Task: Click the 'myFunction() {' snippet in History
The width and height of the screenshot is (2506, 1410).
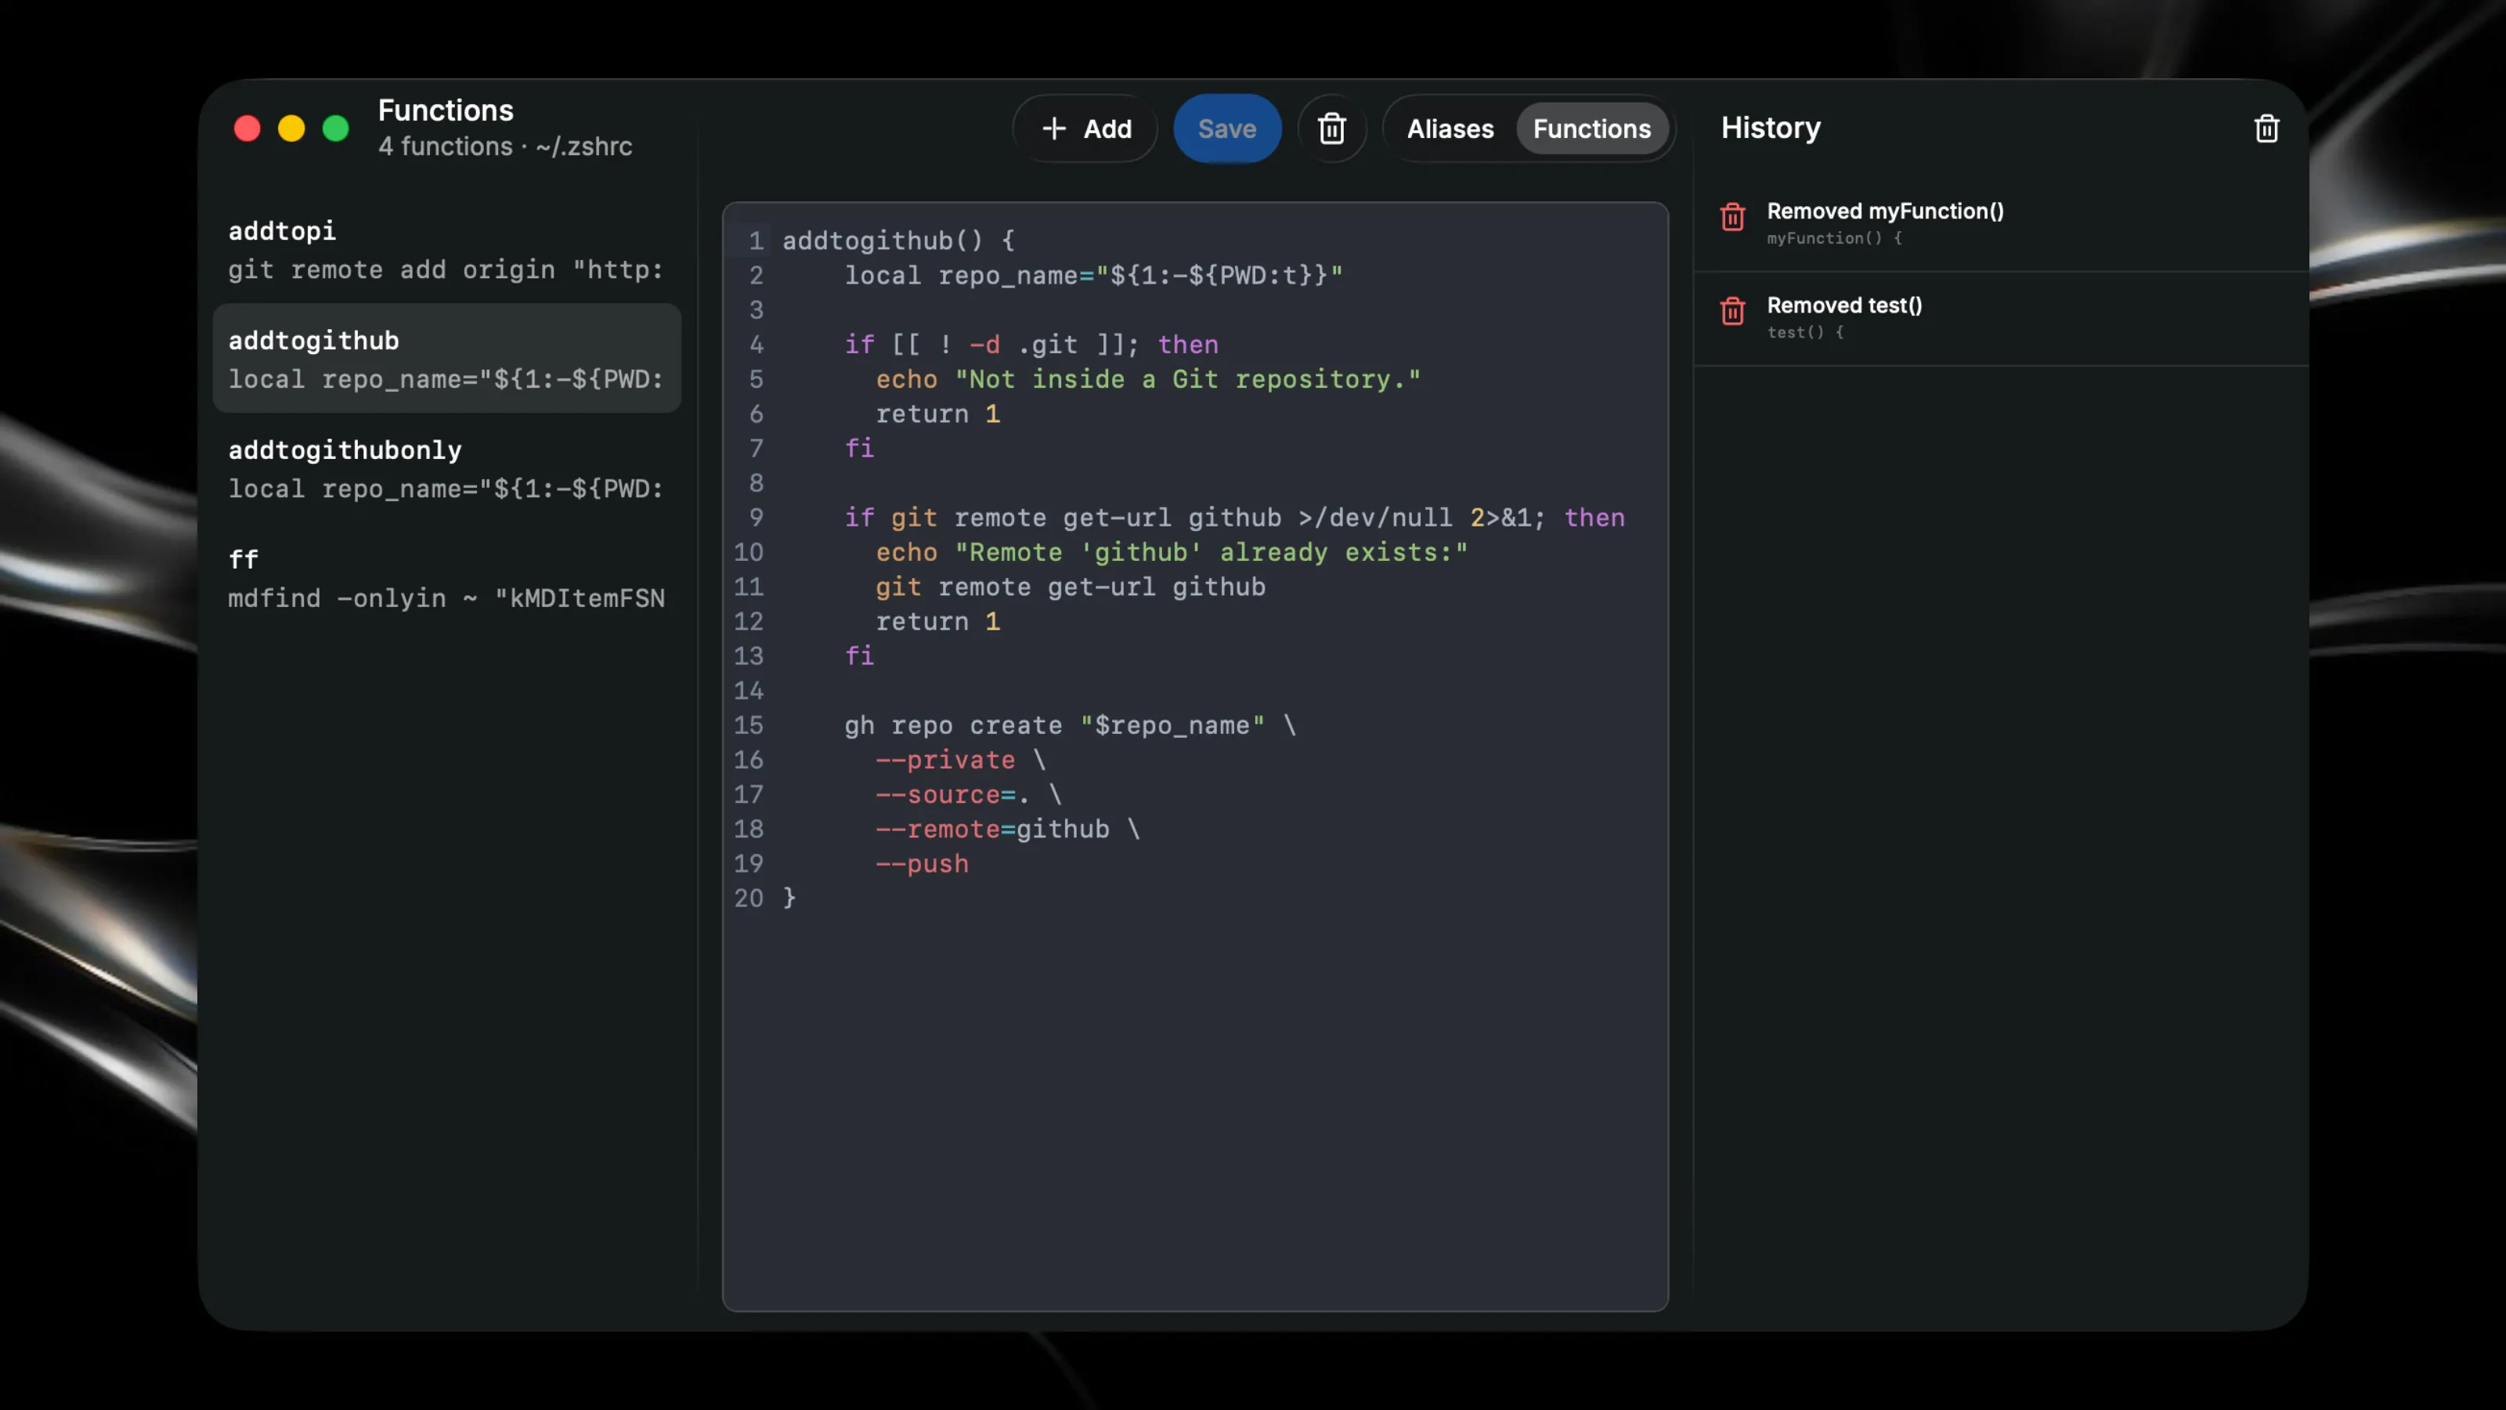Action: (x=1834, y=237)
